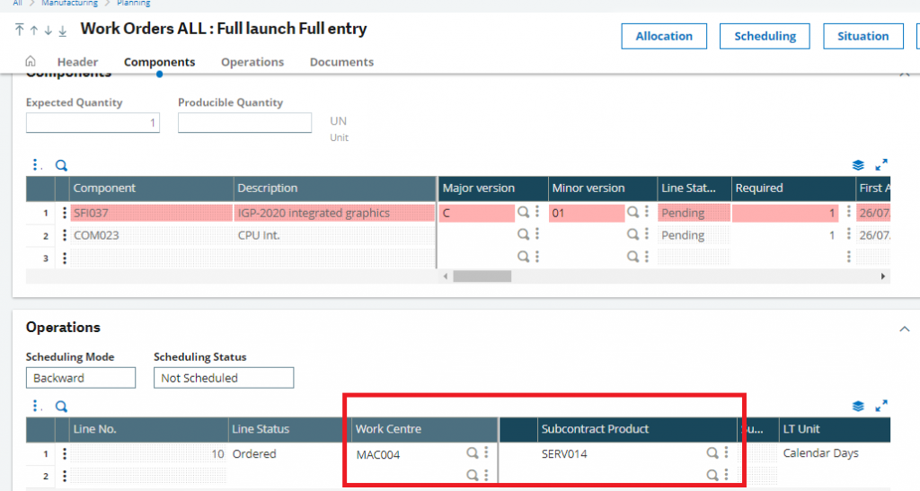
Task: Lookup Major version for COM023 row
Action: [x=523, y=234]
